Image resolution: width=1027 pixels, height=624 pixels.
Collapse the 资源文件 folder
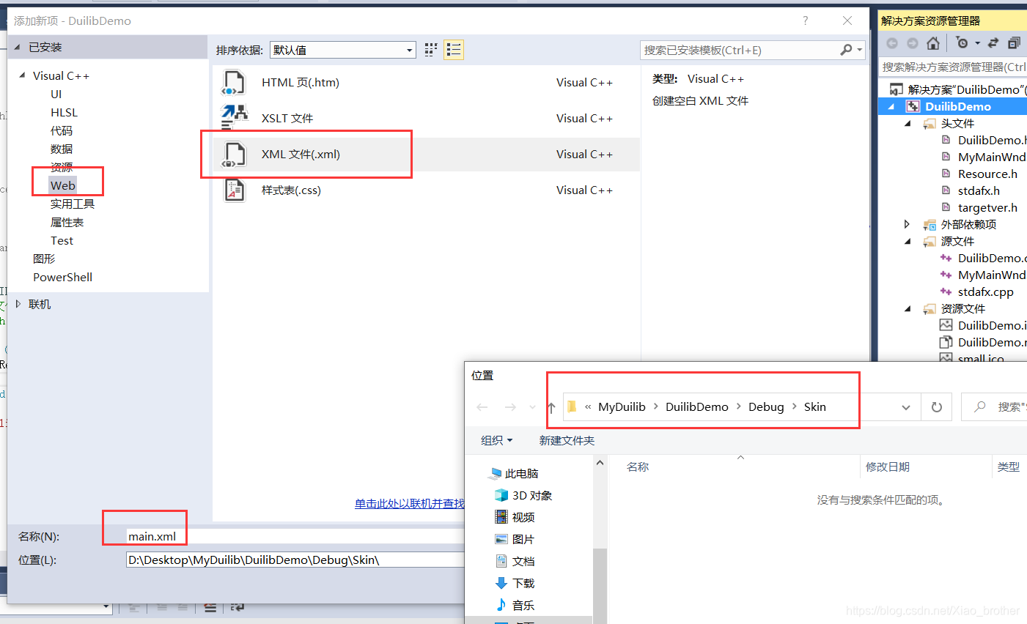pos(908,309)
